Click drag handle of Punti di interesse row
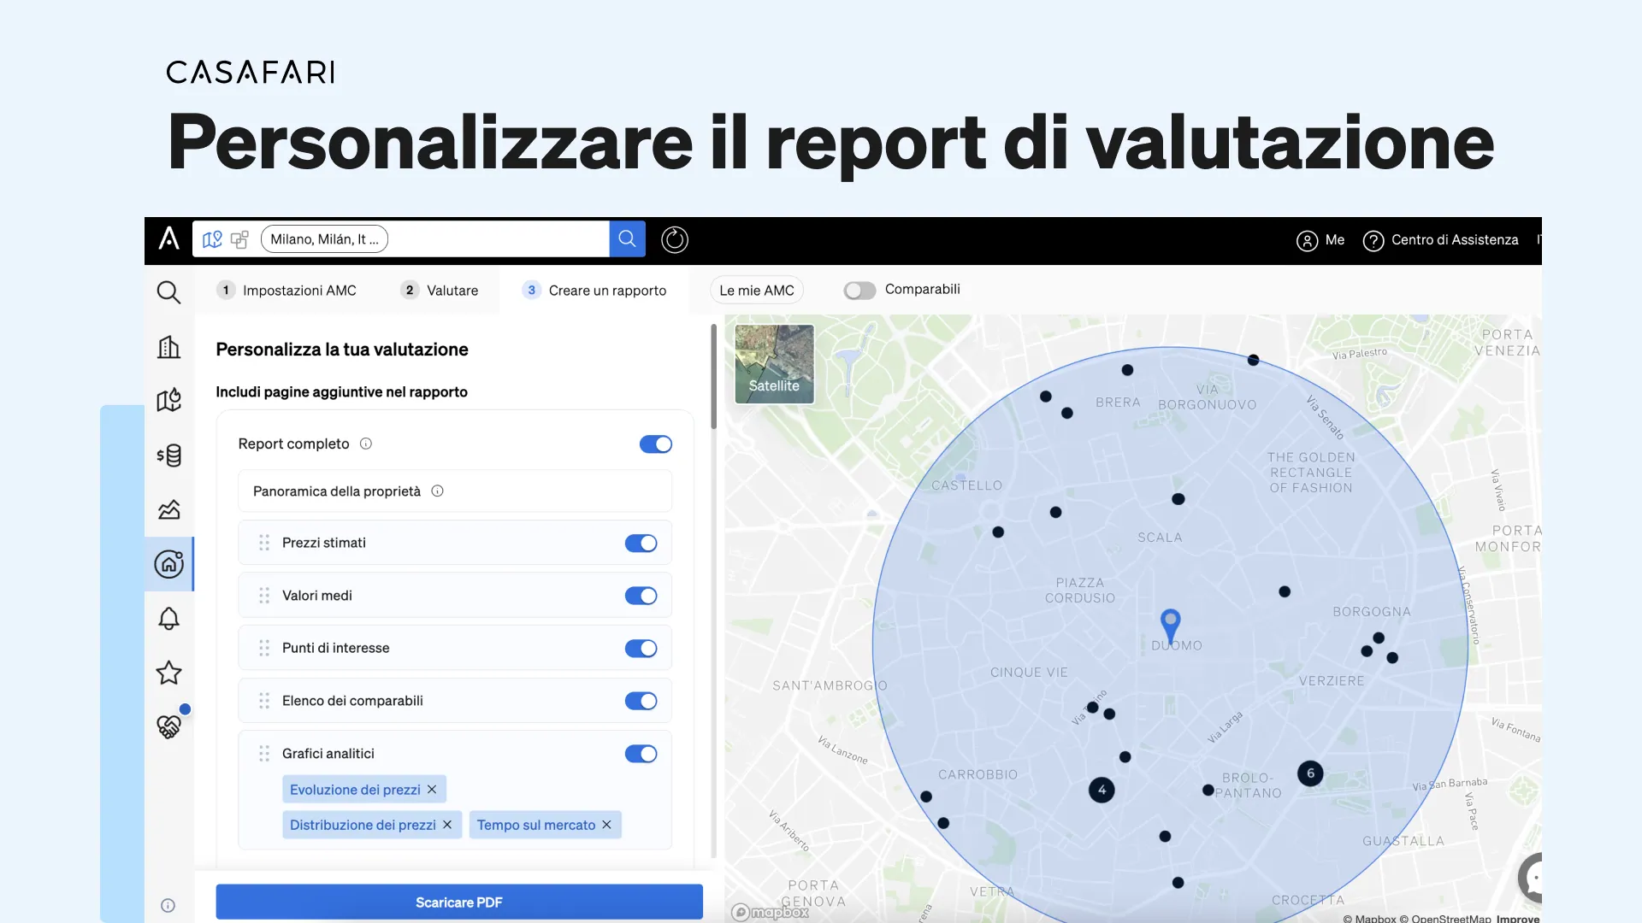 (x=264, y=648)
